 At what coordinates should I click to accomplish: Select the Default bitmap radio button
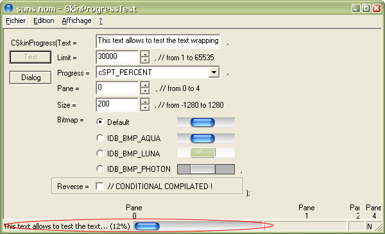(100, 122)
